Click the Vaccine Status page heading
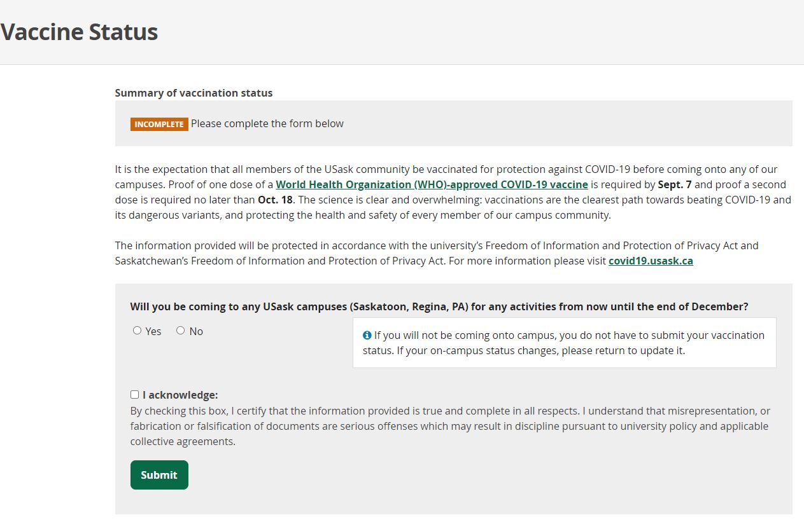This screenshot has height=522, width=804. tap(79, 32)
